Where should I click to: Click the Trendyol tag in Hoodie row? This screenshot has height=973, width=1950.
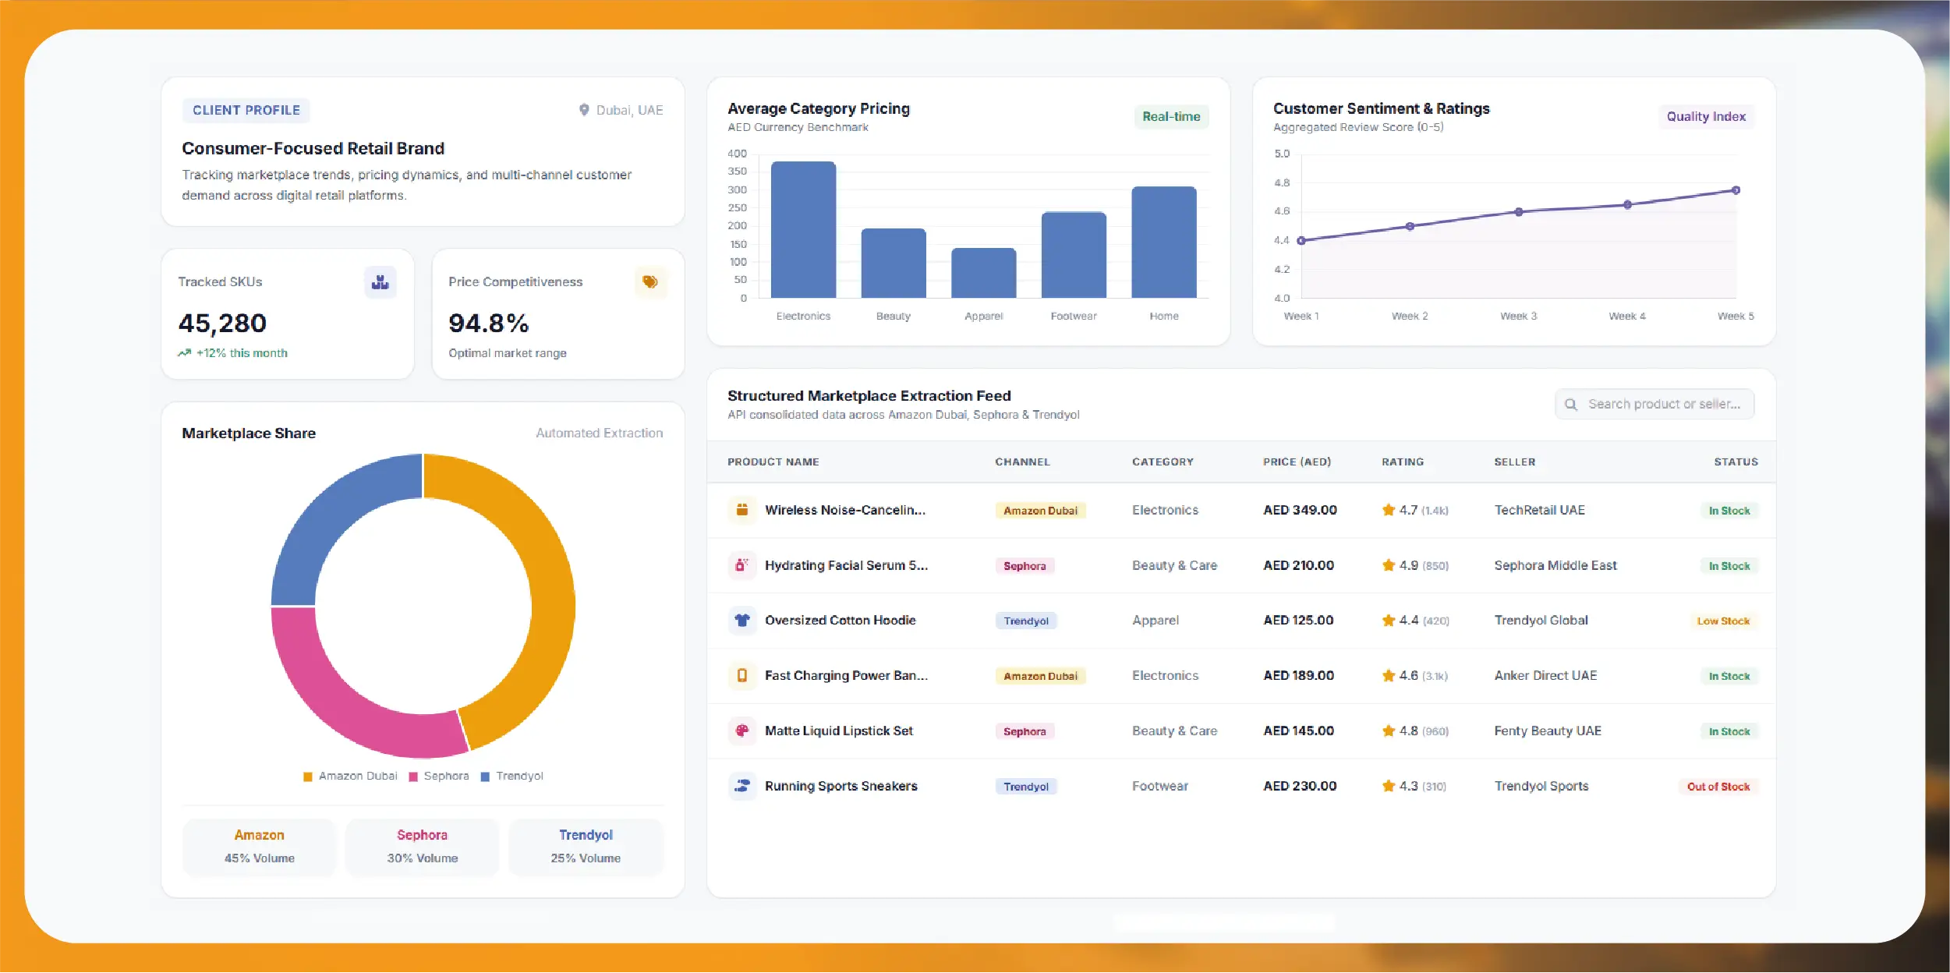point(1026,621)
